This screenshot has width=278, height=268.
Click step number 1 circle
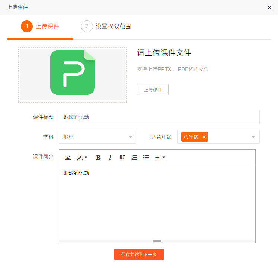27,26
